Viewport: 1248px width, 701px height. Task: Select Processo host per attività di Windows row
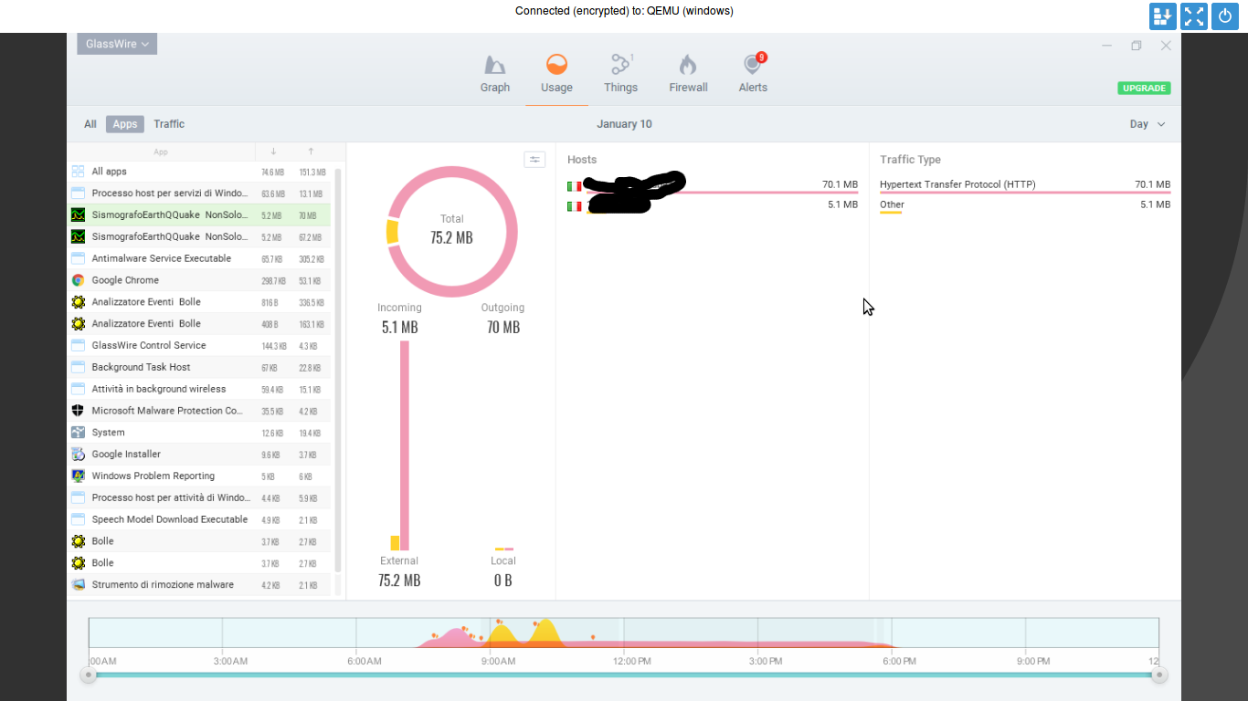click(199, 498)
